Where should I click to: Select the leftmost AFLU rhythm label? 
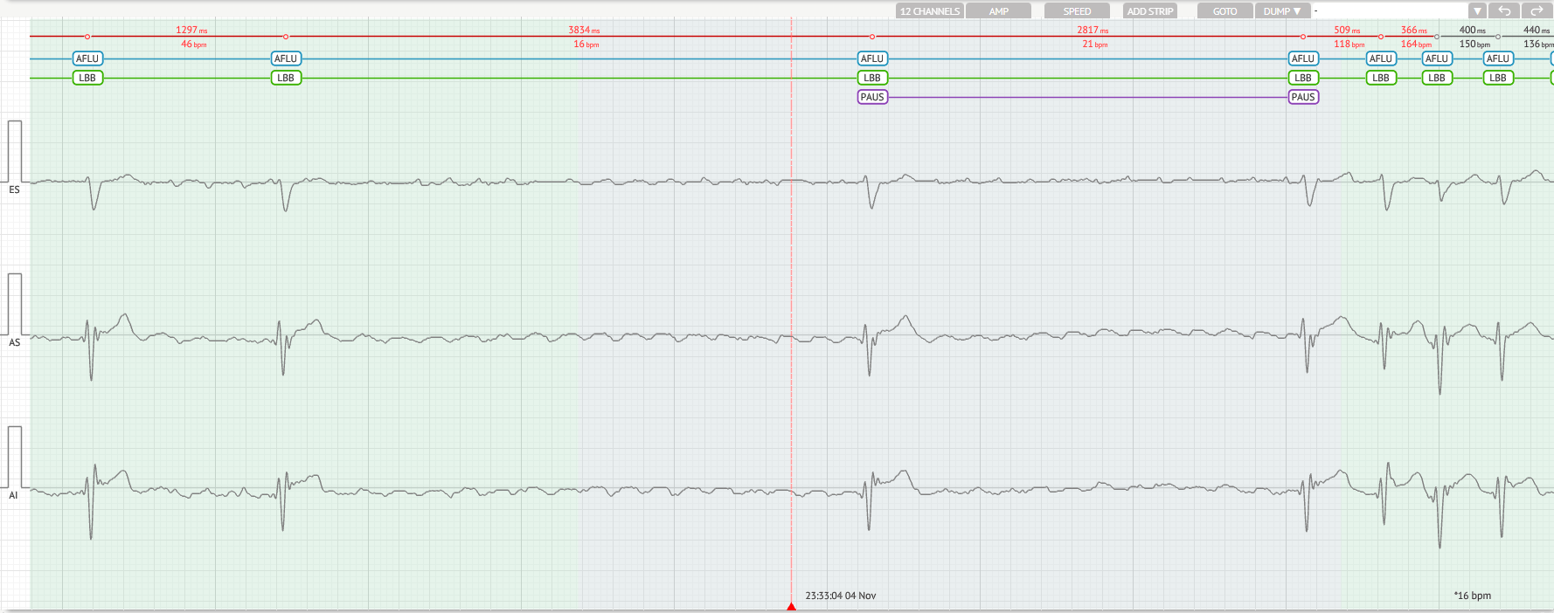coord(87,59)
